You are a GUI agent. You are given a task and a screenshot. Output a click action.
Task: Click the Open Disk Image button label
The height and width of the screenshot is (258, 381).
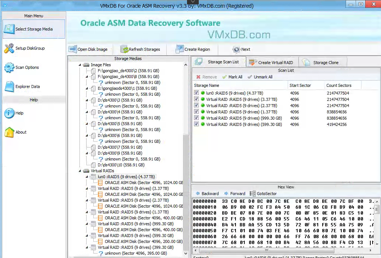[93, 49]
